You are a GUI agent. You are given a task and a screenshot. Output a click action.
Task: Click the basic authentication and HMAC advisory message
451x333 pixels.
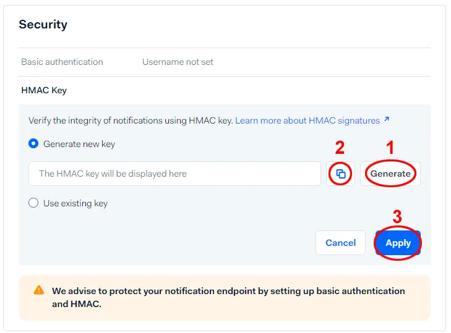[x=228, y=297]
